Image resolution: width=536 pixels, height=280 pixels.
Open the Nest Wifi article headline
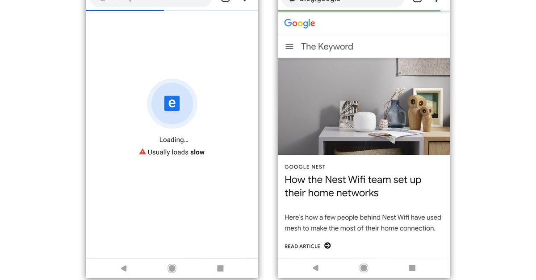[x=353, y=186]
